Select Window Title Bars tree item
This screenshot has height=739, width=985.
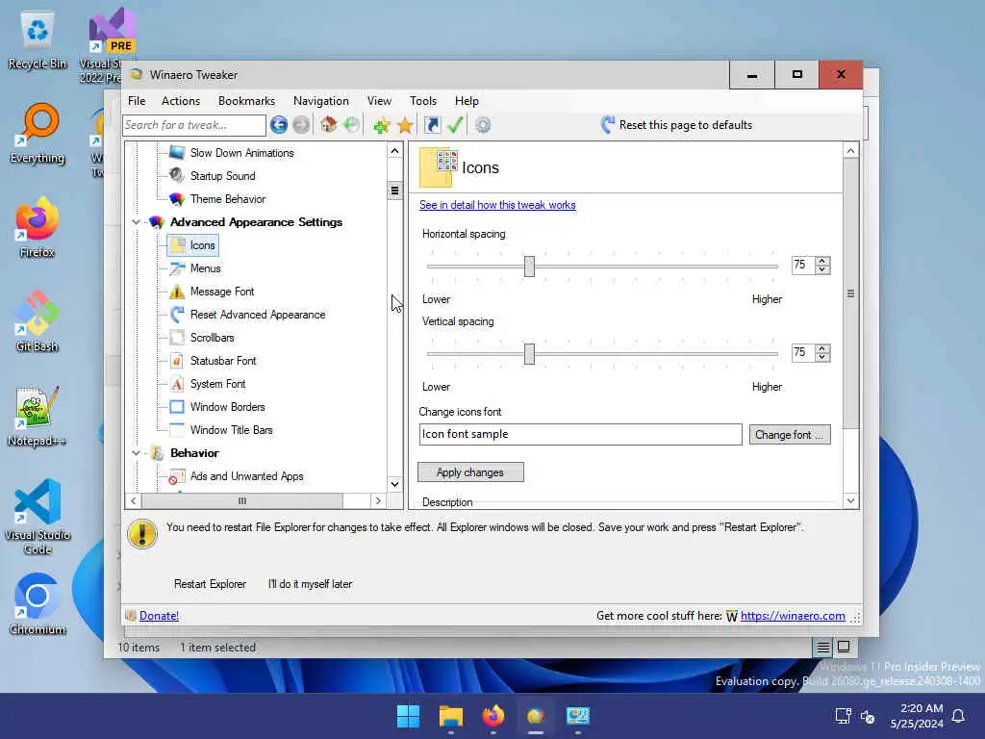coord(231,430)
